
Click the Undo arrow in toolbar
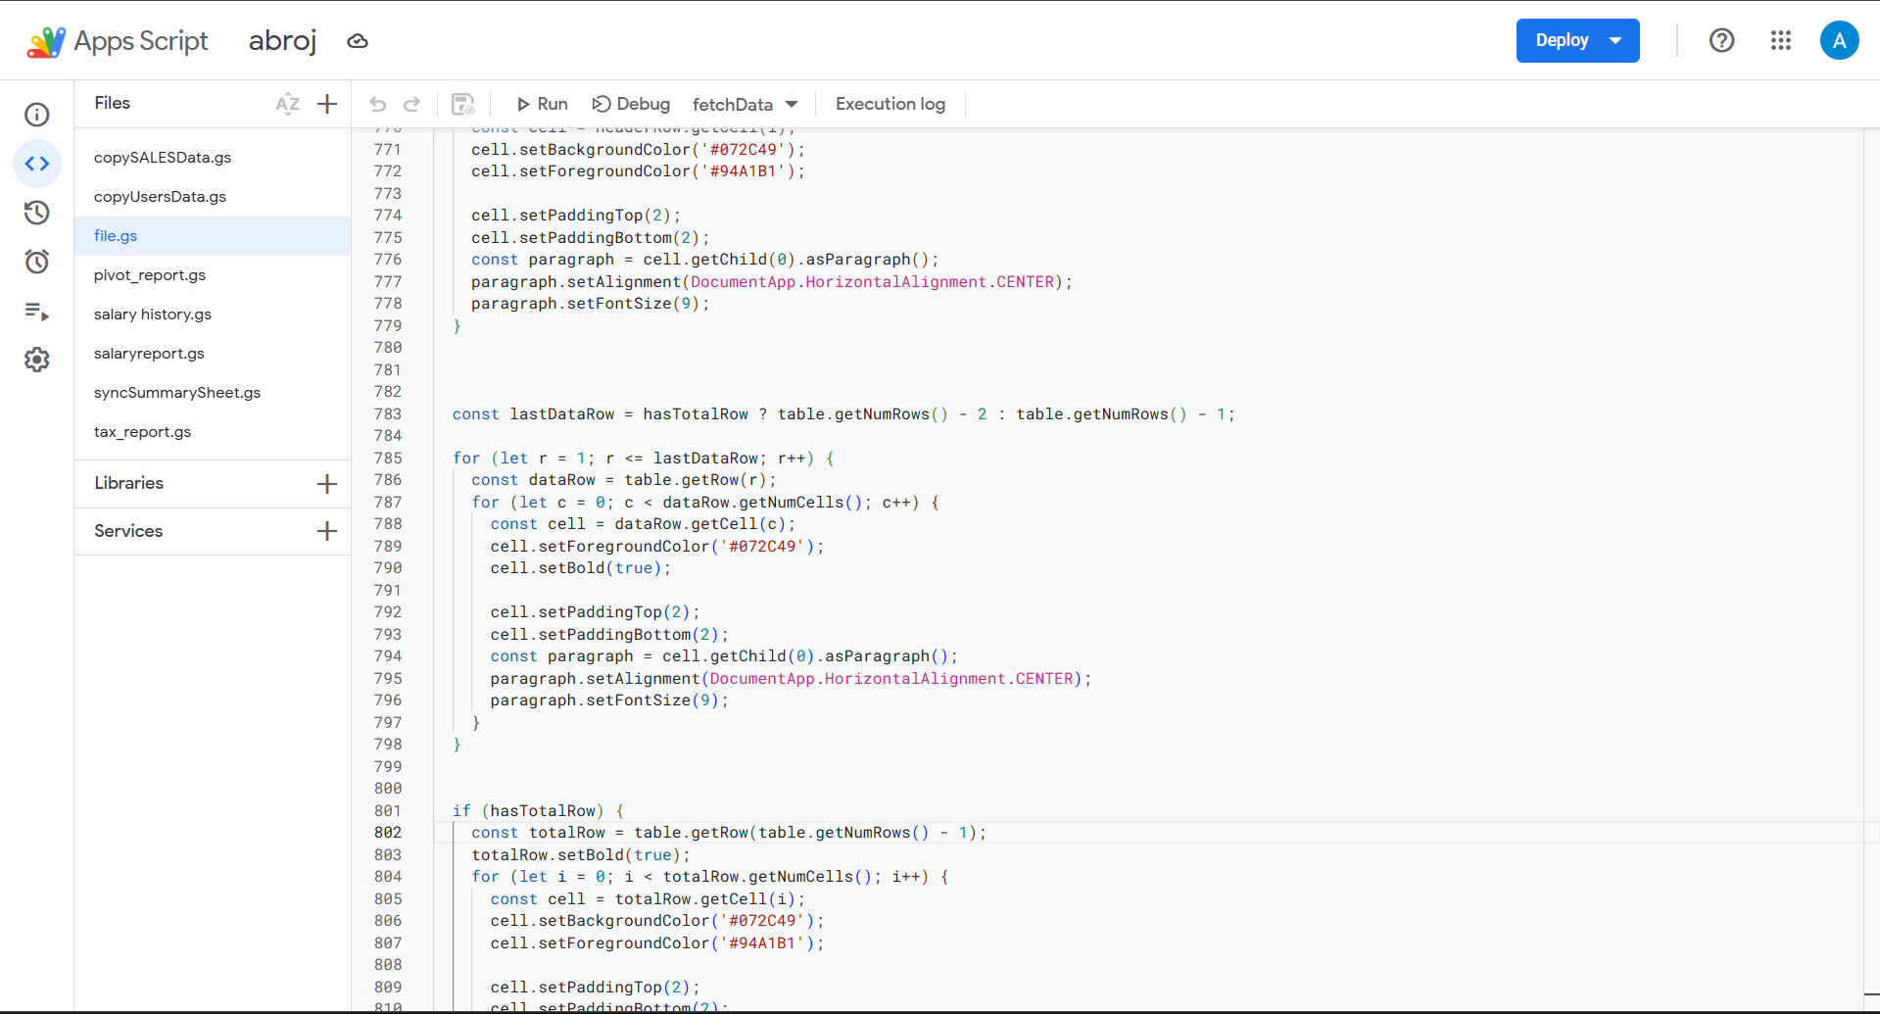coord(378,104)
